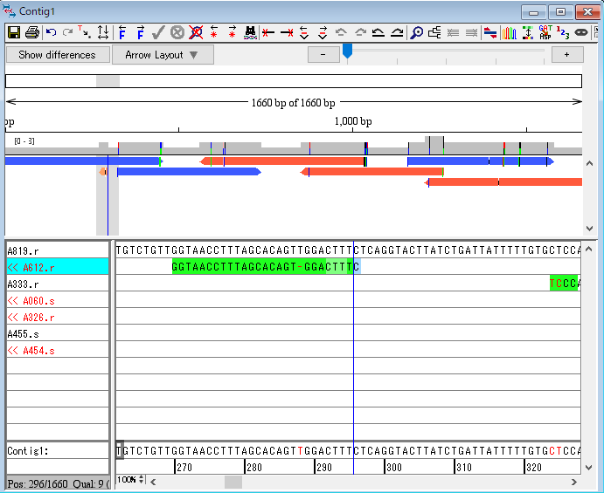This screenshot has height=493, width=604.
Task: Click the crossed-out magnifier icon
Action: (196, 32)
